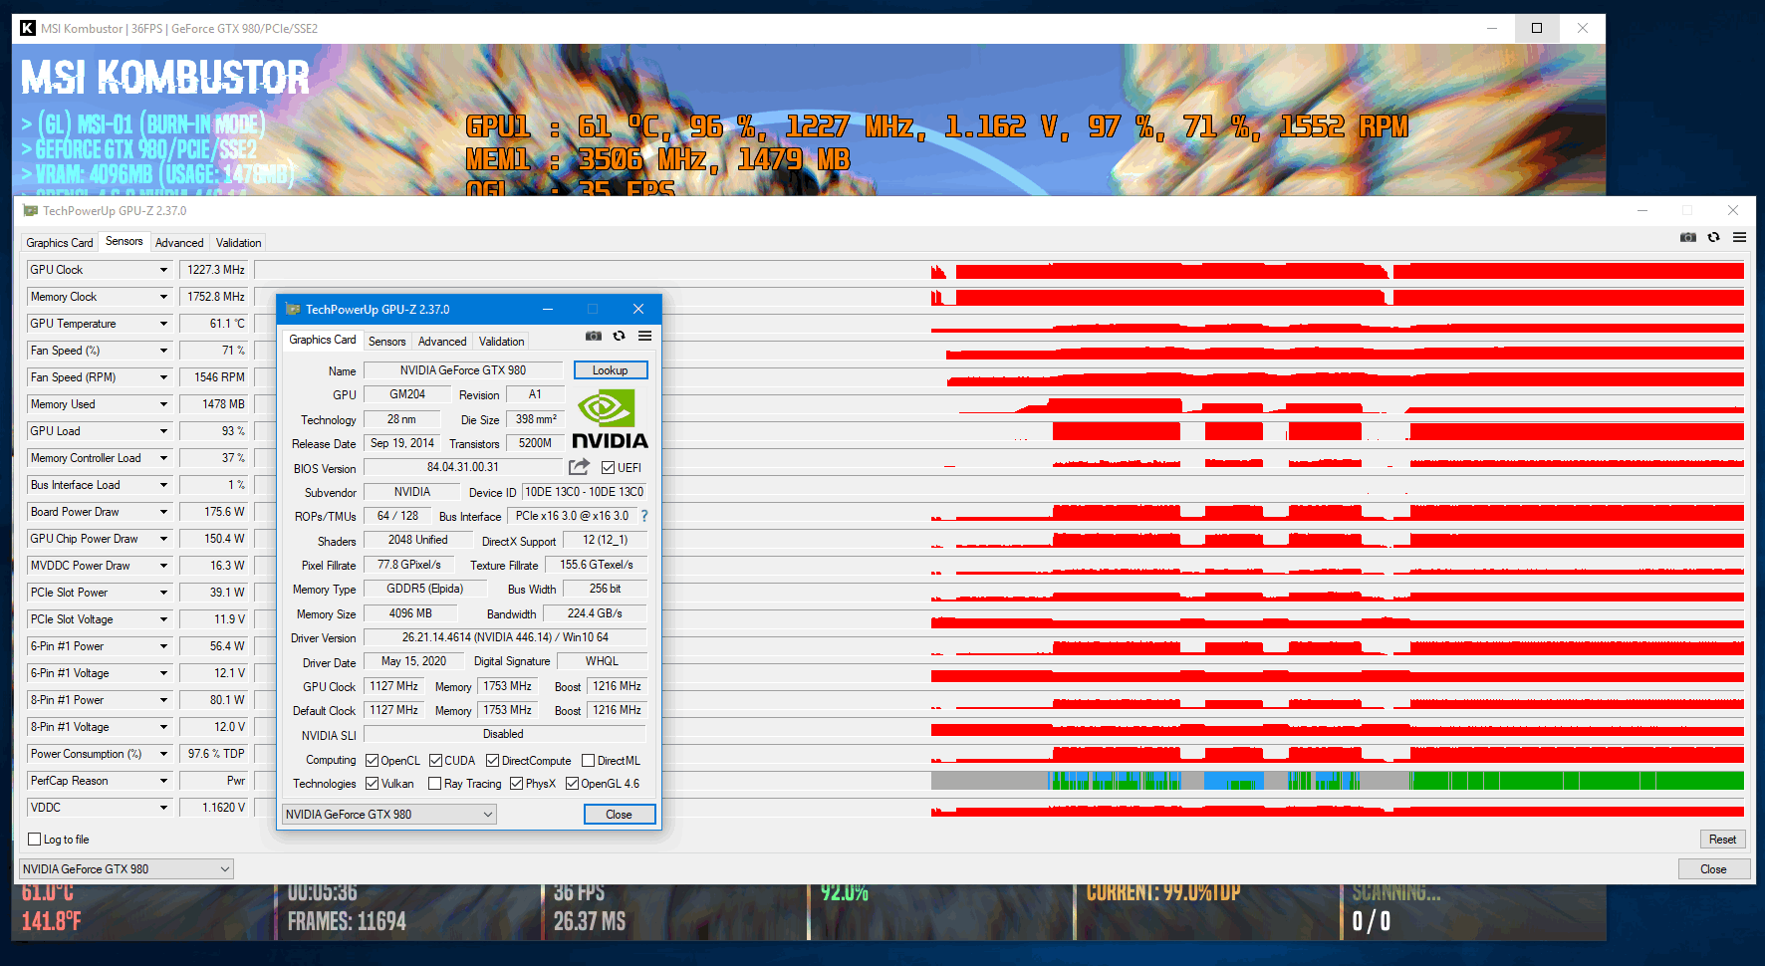Image resolution: width=1765 pixels, height=966 pixels.
Task: Open the Memory Controller Load sensor dropdown
Action: click(164, 458)
